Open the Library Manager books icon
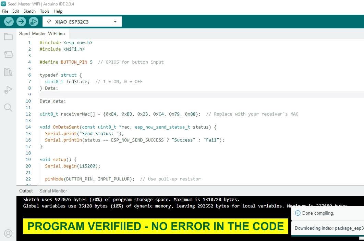 pyautogui.click(x=8, y=72)
